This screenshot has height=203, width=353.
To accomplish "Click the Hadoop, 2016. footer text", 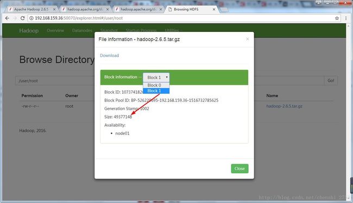I will click(x=33, y=130).
